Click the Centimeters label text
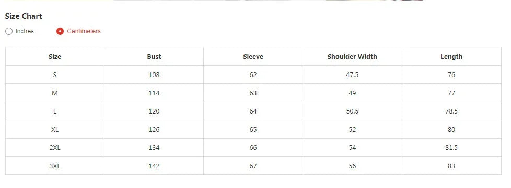This screenshot has height=188, width=511. (x=84, y=31)
